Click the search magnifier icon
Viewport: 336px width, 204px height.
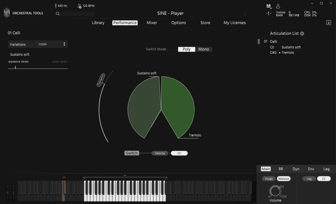click(x=57, y=13)
